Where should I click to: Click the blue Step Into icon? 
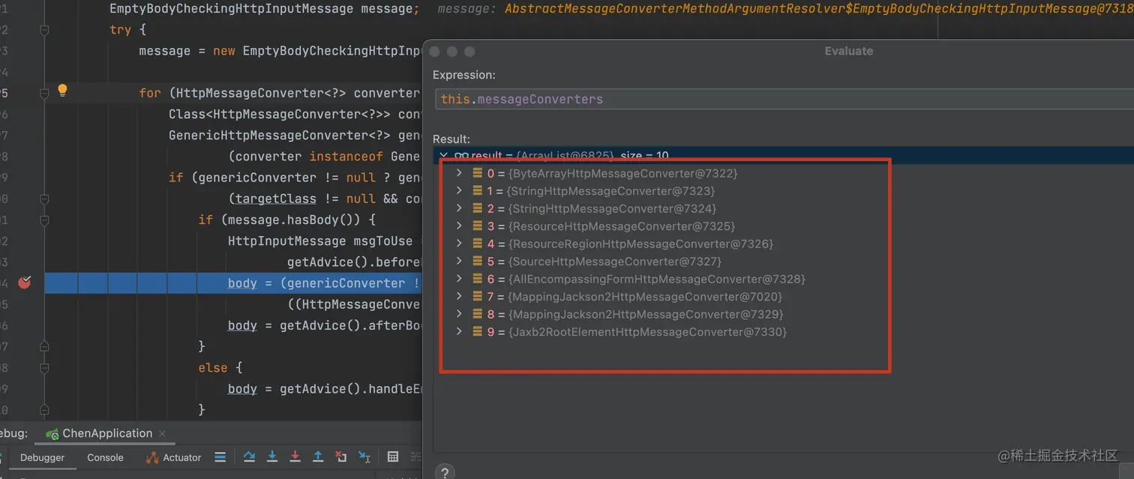[272, 457]
